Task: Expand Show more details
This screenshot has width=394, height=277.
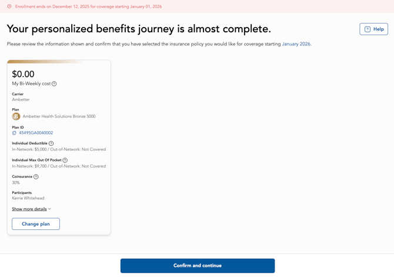Action: (x=32, y=209)
